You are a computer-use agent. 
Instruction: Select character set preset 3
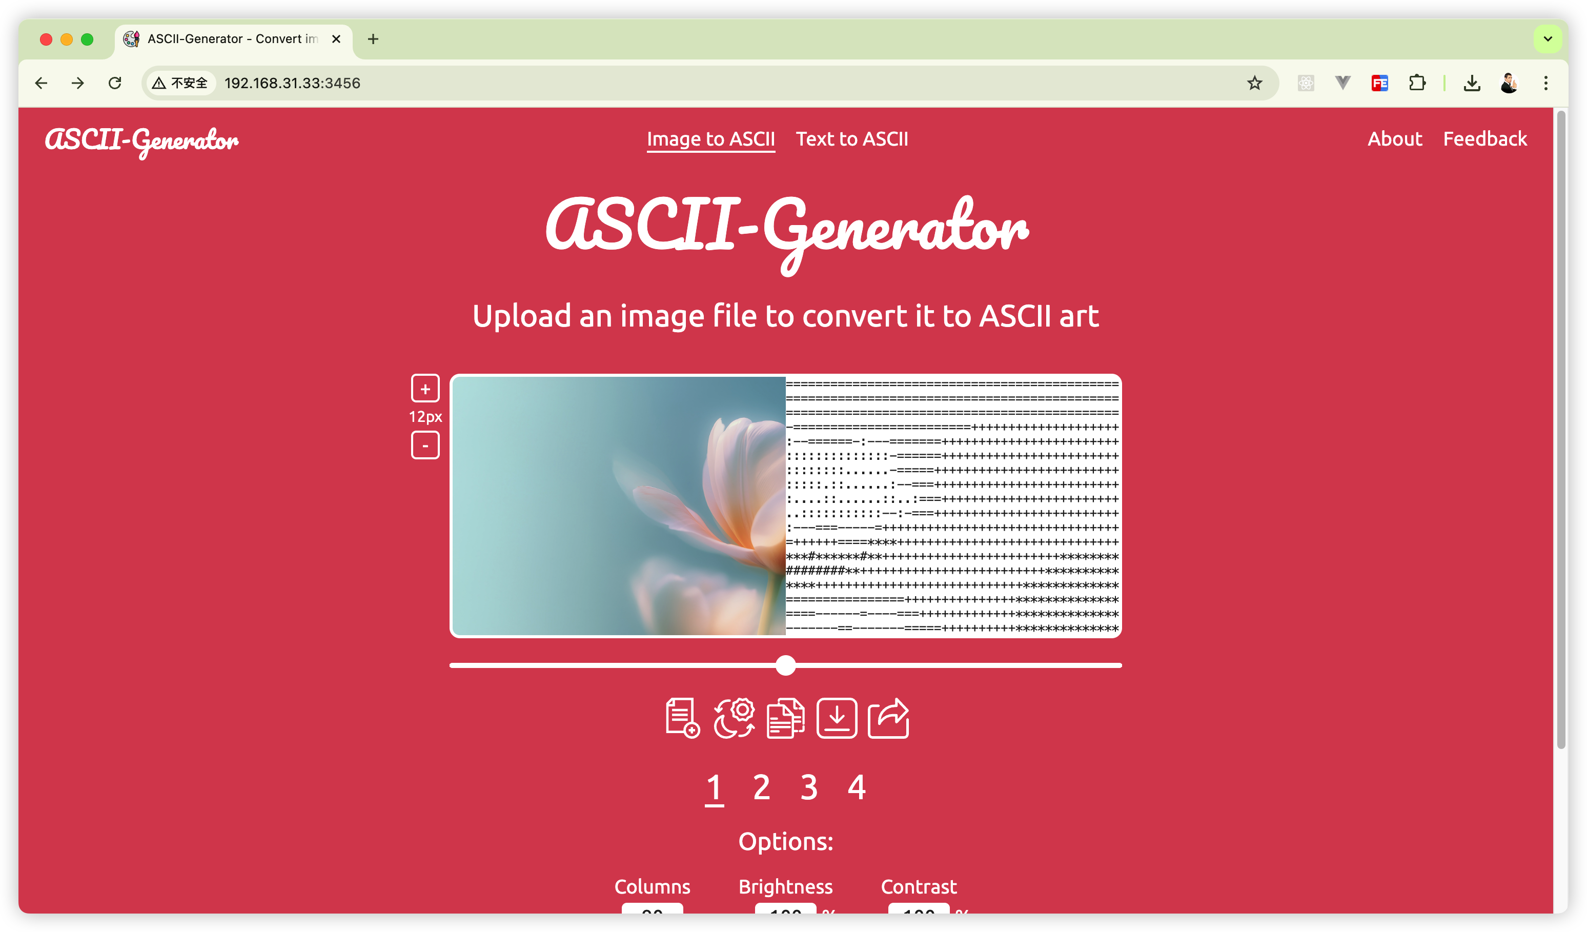pos(808,787)
